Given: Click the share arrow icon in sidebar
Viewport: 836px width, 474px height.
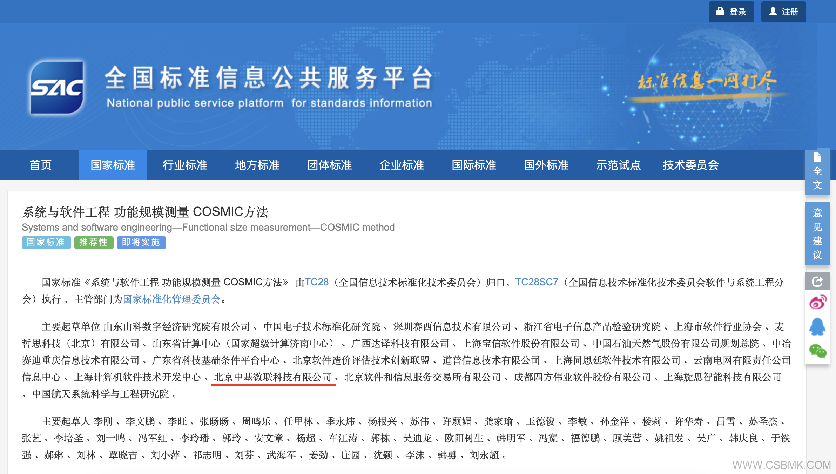Looking at the screenshot, I should click(817, 281).
